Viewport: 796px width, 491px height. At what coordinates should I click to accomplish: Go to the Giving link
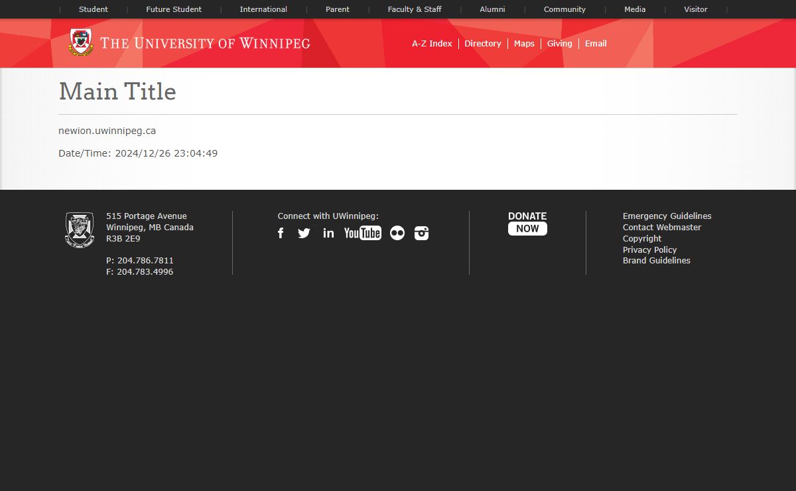point(559,44)
